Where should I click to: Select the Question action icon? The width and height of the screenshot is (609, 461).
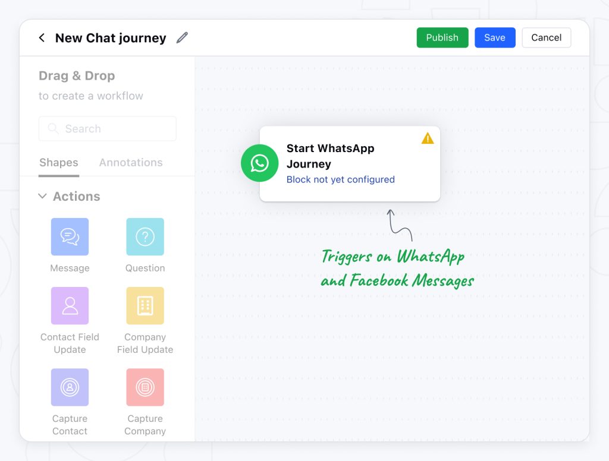(145, 236)
